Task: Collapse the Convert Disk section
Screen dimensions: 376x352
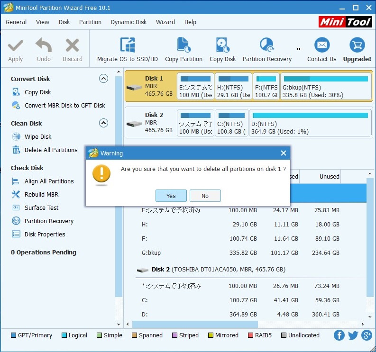Action: pos(103,78)
